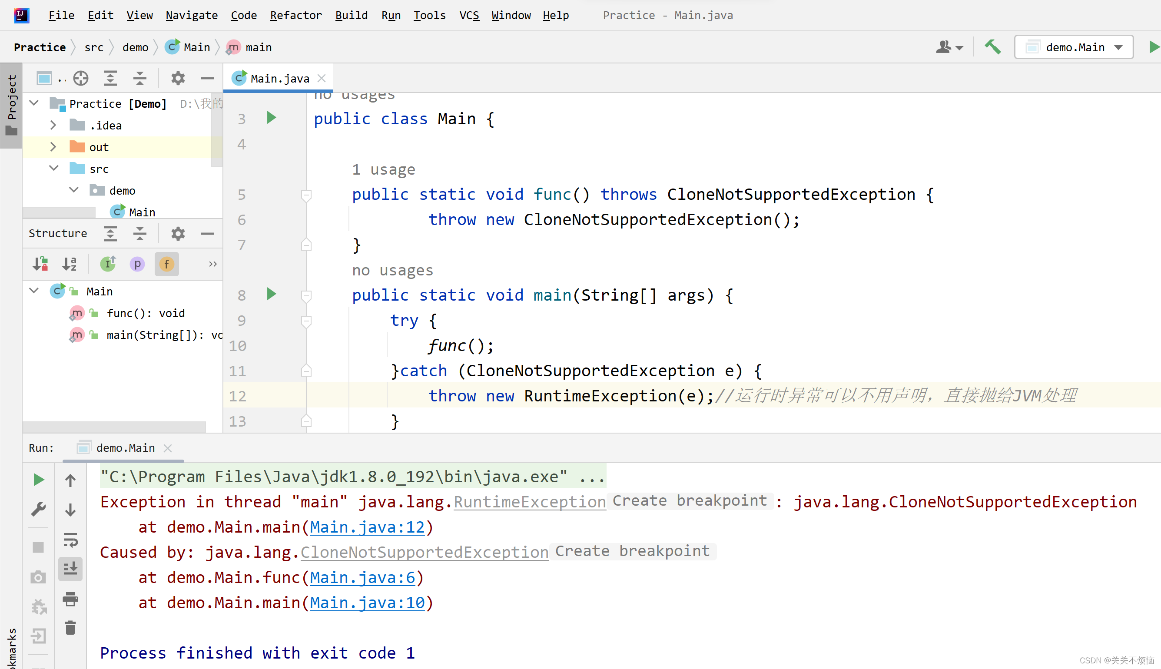Click the Clear All trash icon in console
The height and width of the screenshot is (669, 1161).
[x=70, y=628]
